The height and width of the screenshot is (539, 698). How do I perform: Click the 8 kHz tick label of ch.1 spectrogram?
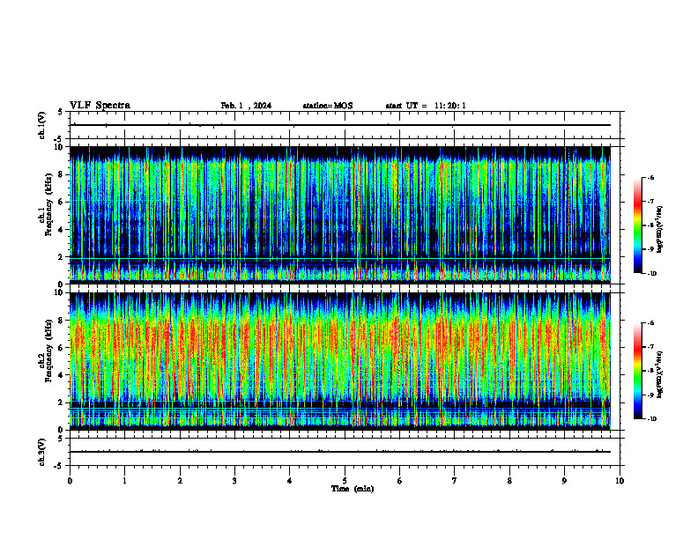pos(63,174)
